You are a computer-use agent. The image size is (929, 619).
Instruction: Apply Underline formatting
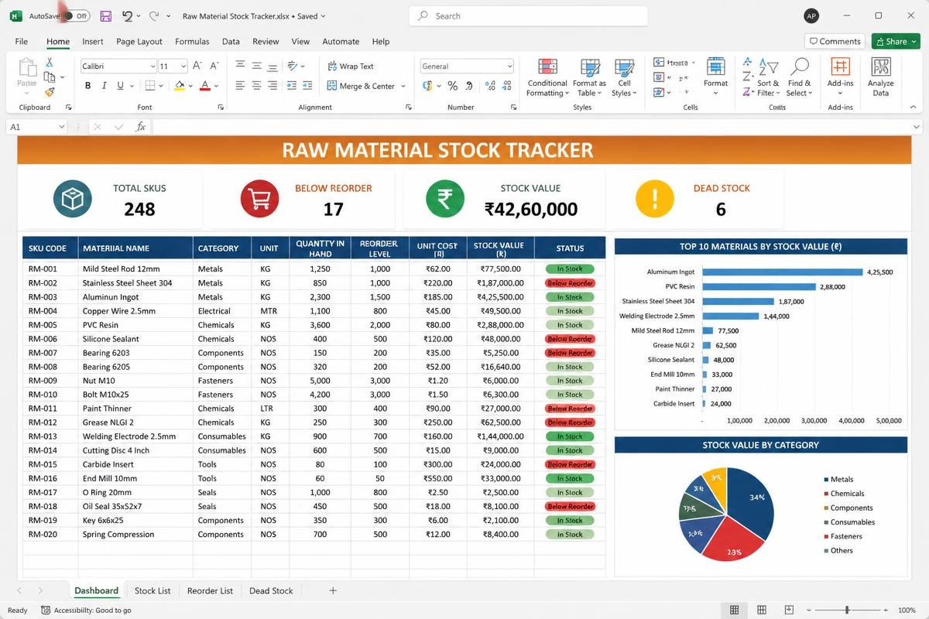pos(118,86)
